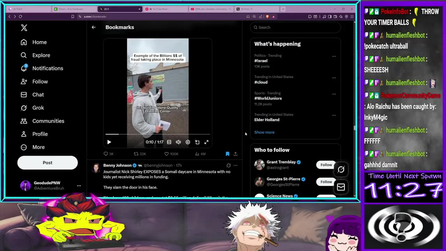
Task: Toggle picture-in-picture on video
Action: point(197,142)
